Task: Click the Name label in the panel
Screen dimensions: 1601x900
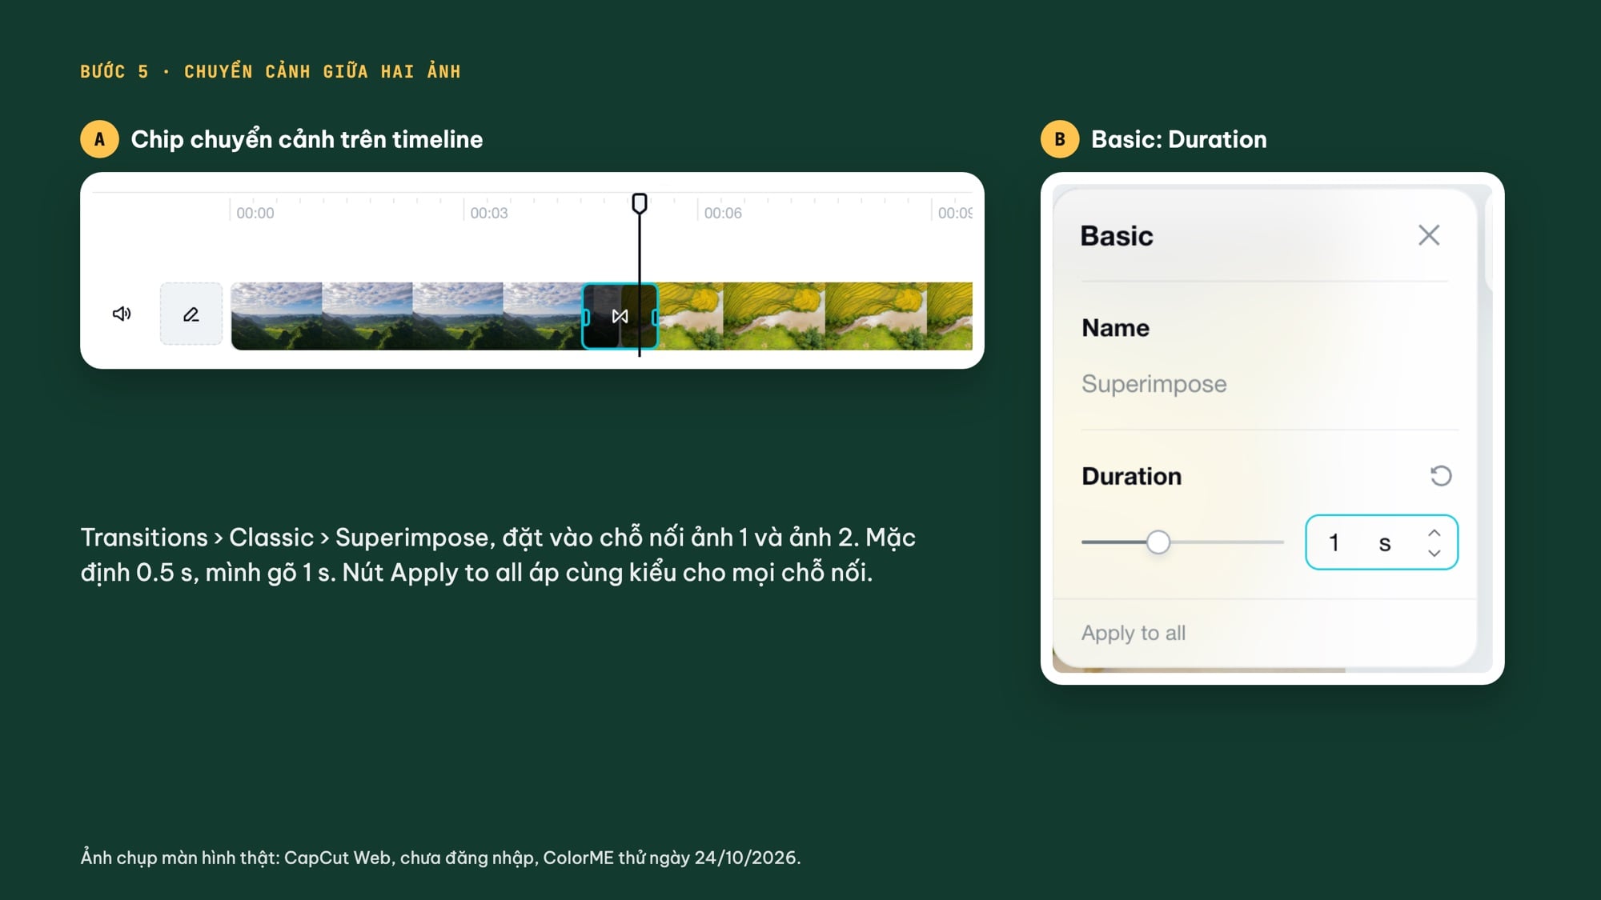Action: pyautogui.click(x=1115, y=328)
